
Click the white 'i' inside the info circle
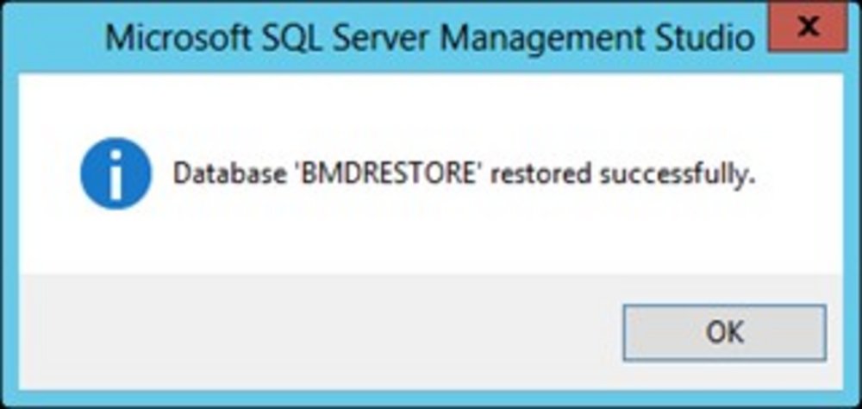[116, 174]
